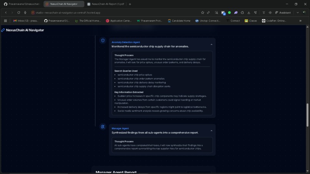Click the site icon in the address bar
This screenshot has width=310, height=174.
point(33,13)
